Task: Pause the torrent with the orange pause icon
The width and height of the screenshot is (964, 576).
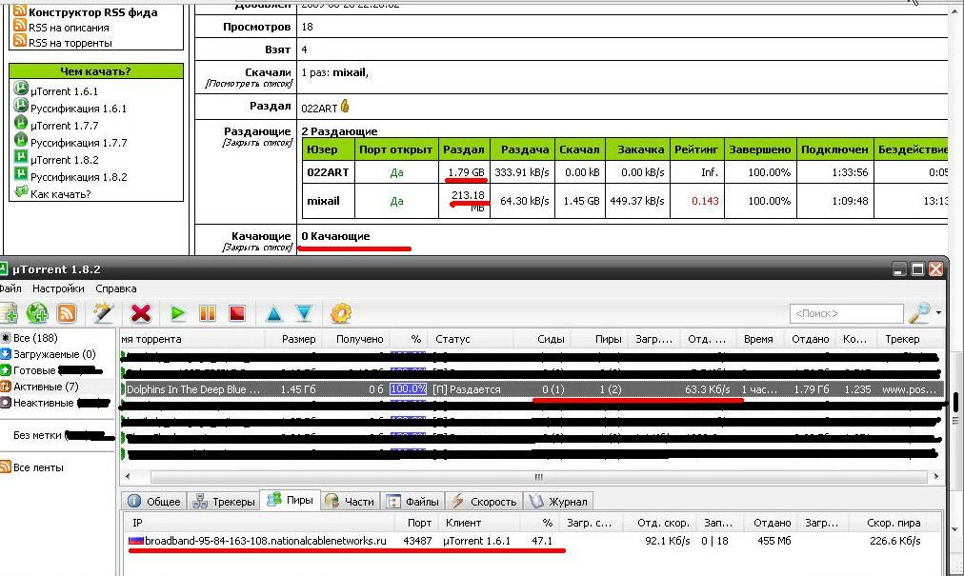Action: (x=208, y=313)
